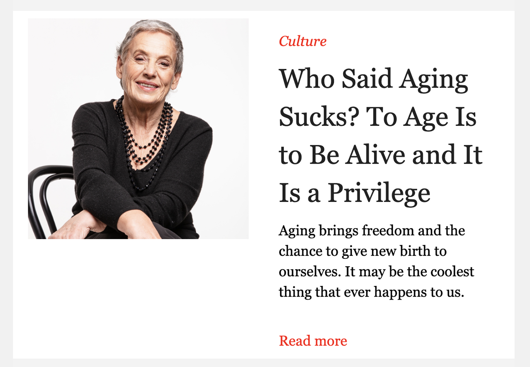This screenshot has width=530, height=367.
Task: Click empty white space below the photo
Action: [138, 297]
